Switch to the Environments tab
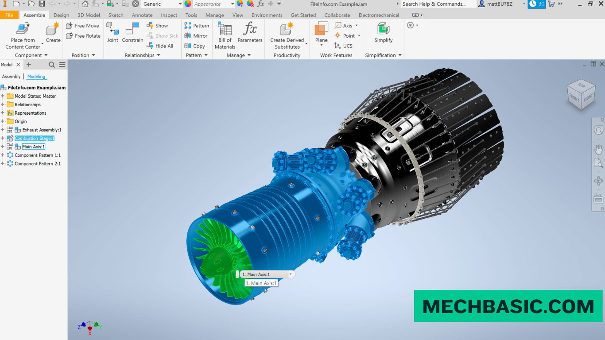This screenshot has height=340, width=605. [267, 15]
